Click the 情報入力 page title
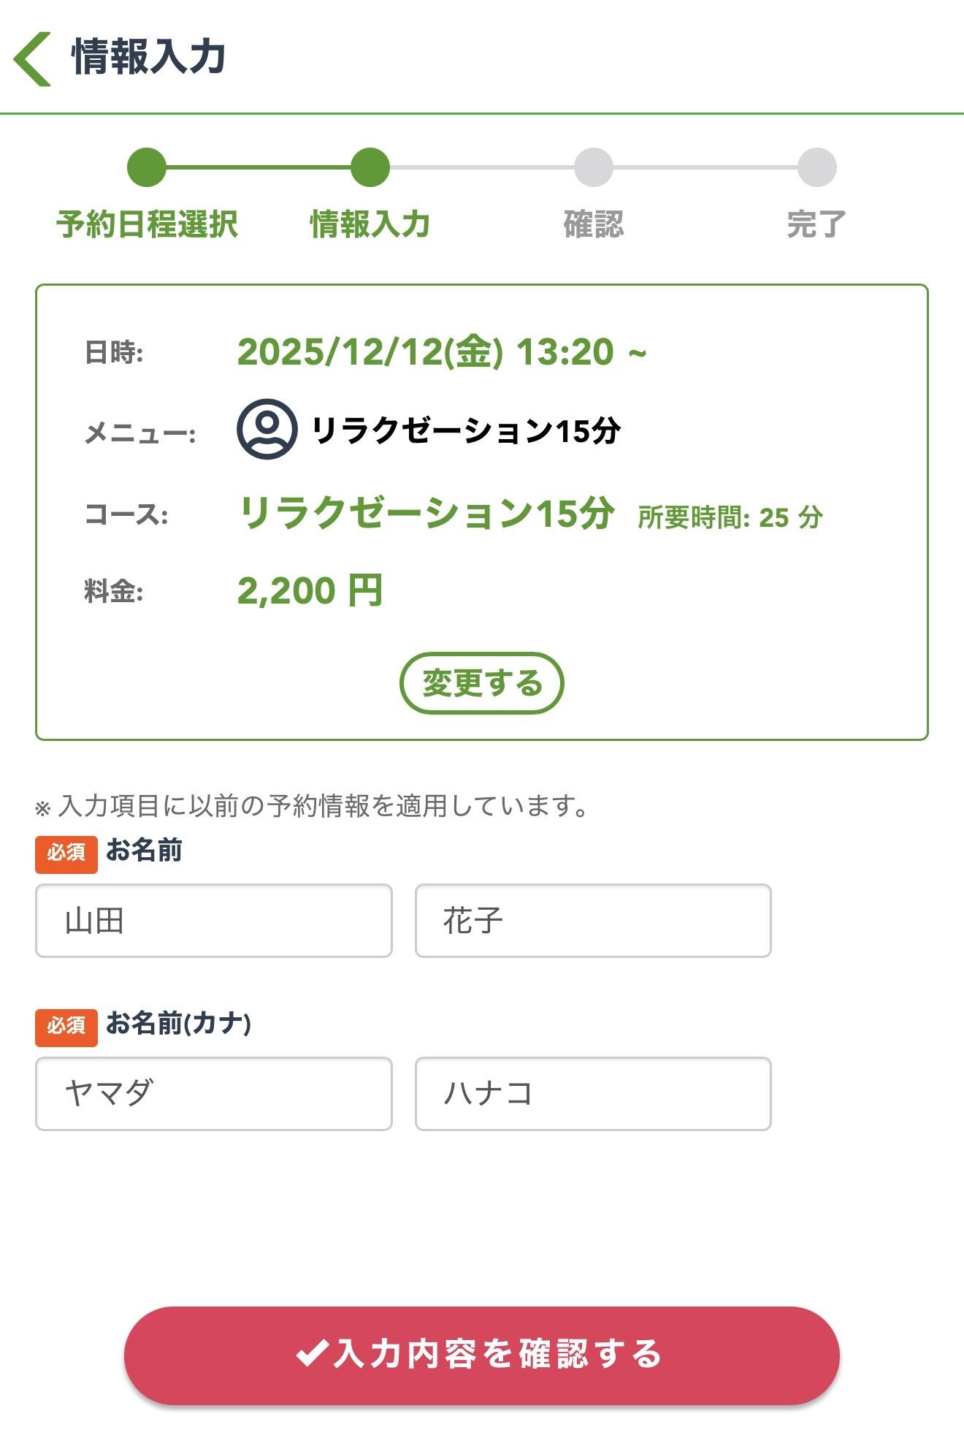964x1449 pixels. pos(148,57)
